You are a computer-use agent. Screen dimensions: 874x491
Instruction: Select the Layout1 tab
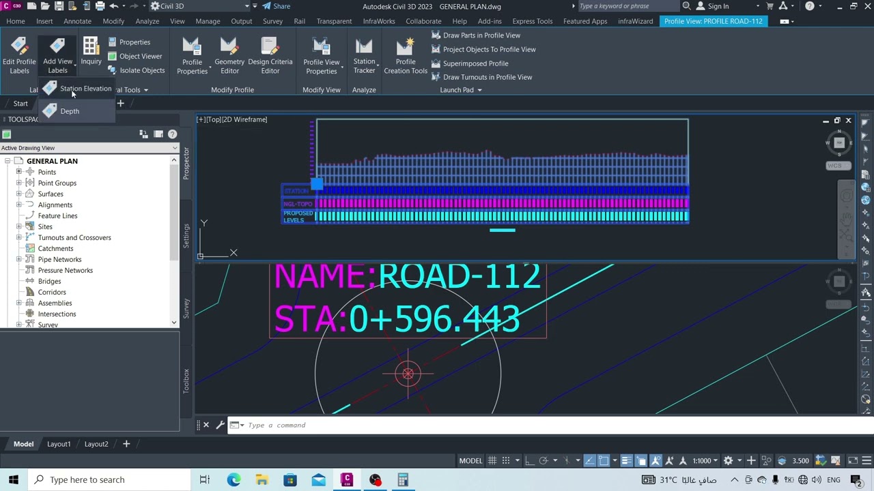59,444
